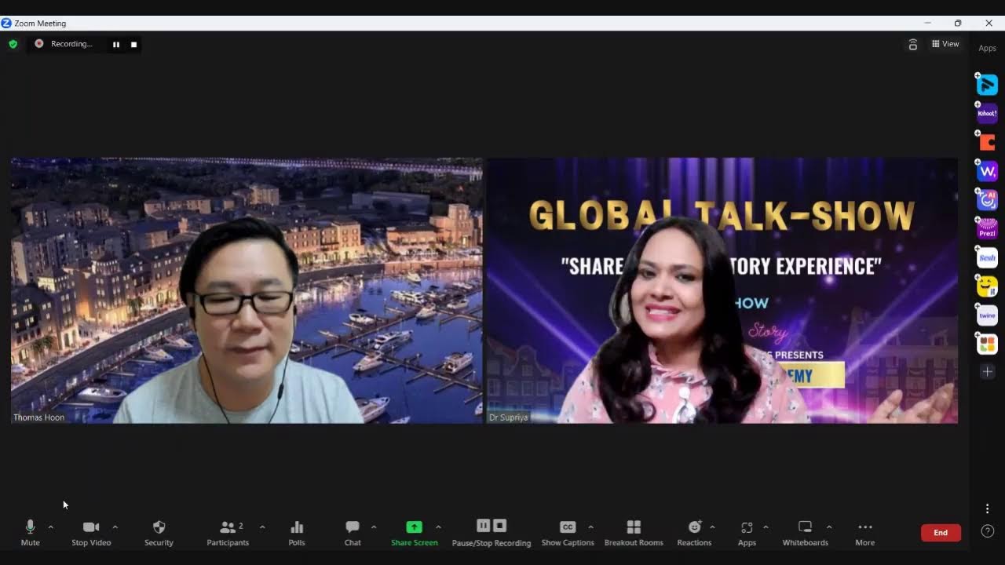
Task: Open audio options arrow next to Mute
Action: [x=51, y=527]
